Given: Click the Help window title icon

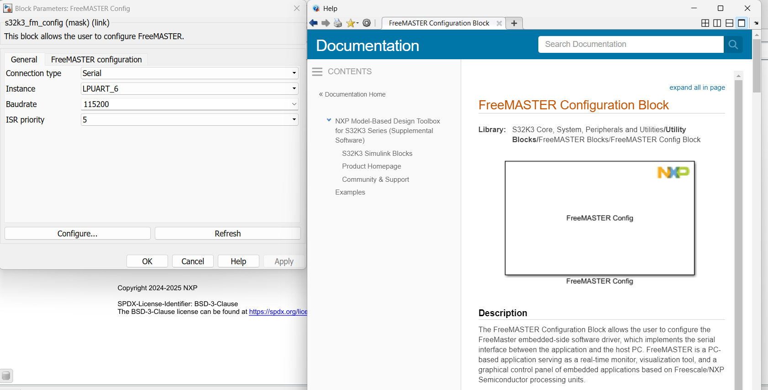Looking at the screenshot, I should point(316,9).
